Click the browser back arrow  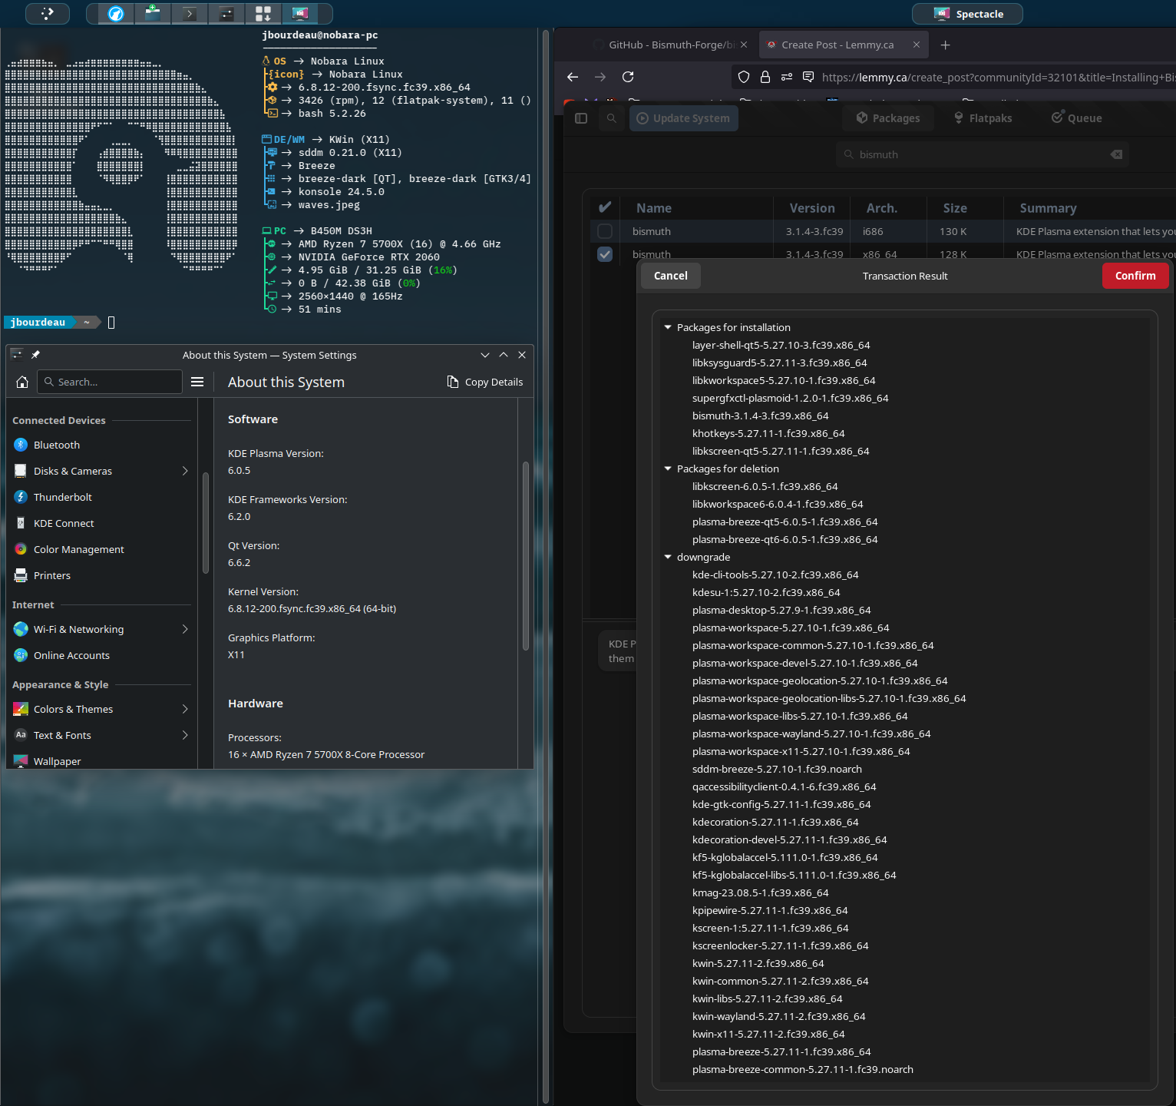coord(573,77)
